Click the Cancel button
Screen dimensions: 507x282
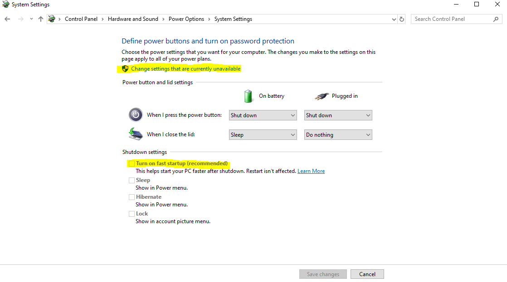(x=367, y=274)
